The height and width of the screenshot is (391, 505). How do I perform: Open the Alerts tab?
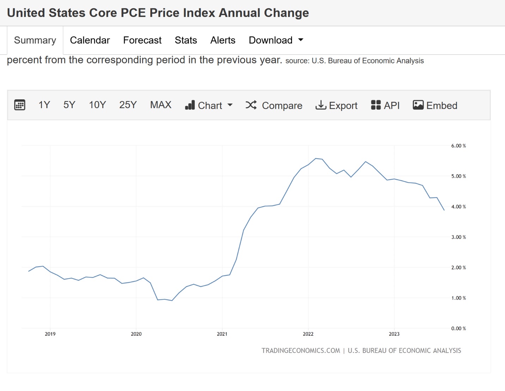point(223,40)
